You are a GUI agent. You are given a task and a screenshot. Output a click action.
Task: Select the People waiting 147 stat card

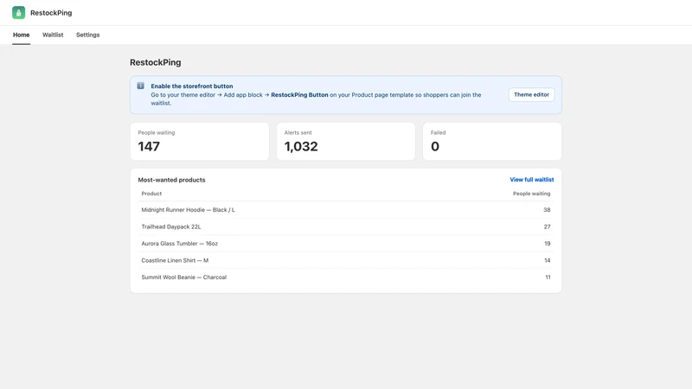coord(200,141)
